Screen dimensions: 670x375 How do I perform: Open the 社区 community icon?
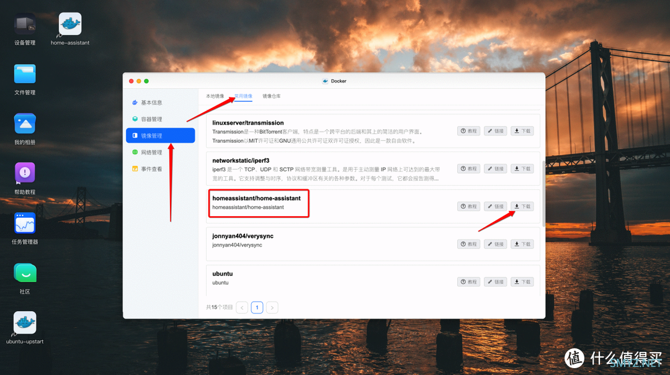tap(25, 273)
